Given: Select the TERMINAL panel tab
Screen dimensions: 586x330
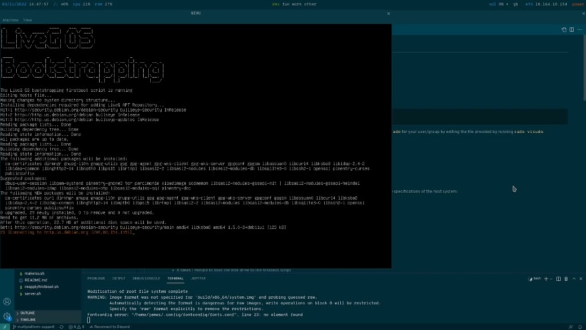Looking at the screenshot, I should click(x=175, y=279).
